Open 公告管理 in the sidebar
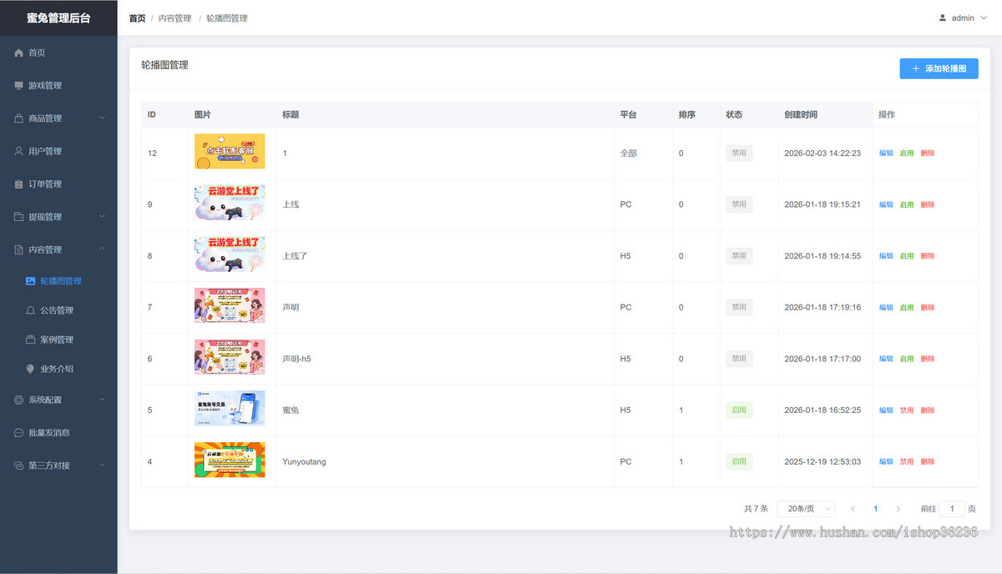Viewport: 1002px width, 574px height. click(57, 310)
